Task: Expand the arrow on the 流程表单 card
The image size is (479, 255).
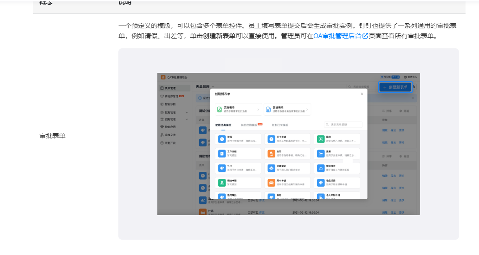Action: 258,109
